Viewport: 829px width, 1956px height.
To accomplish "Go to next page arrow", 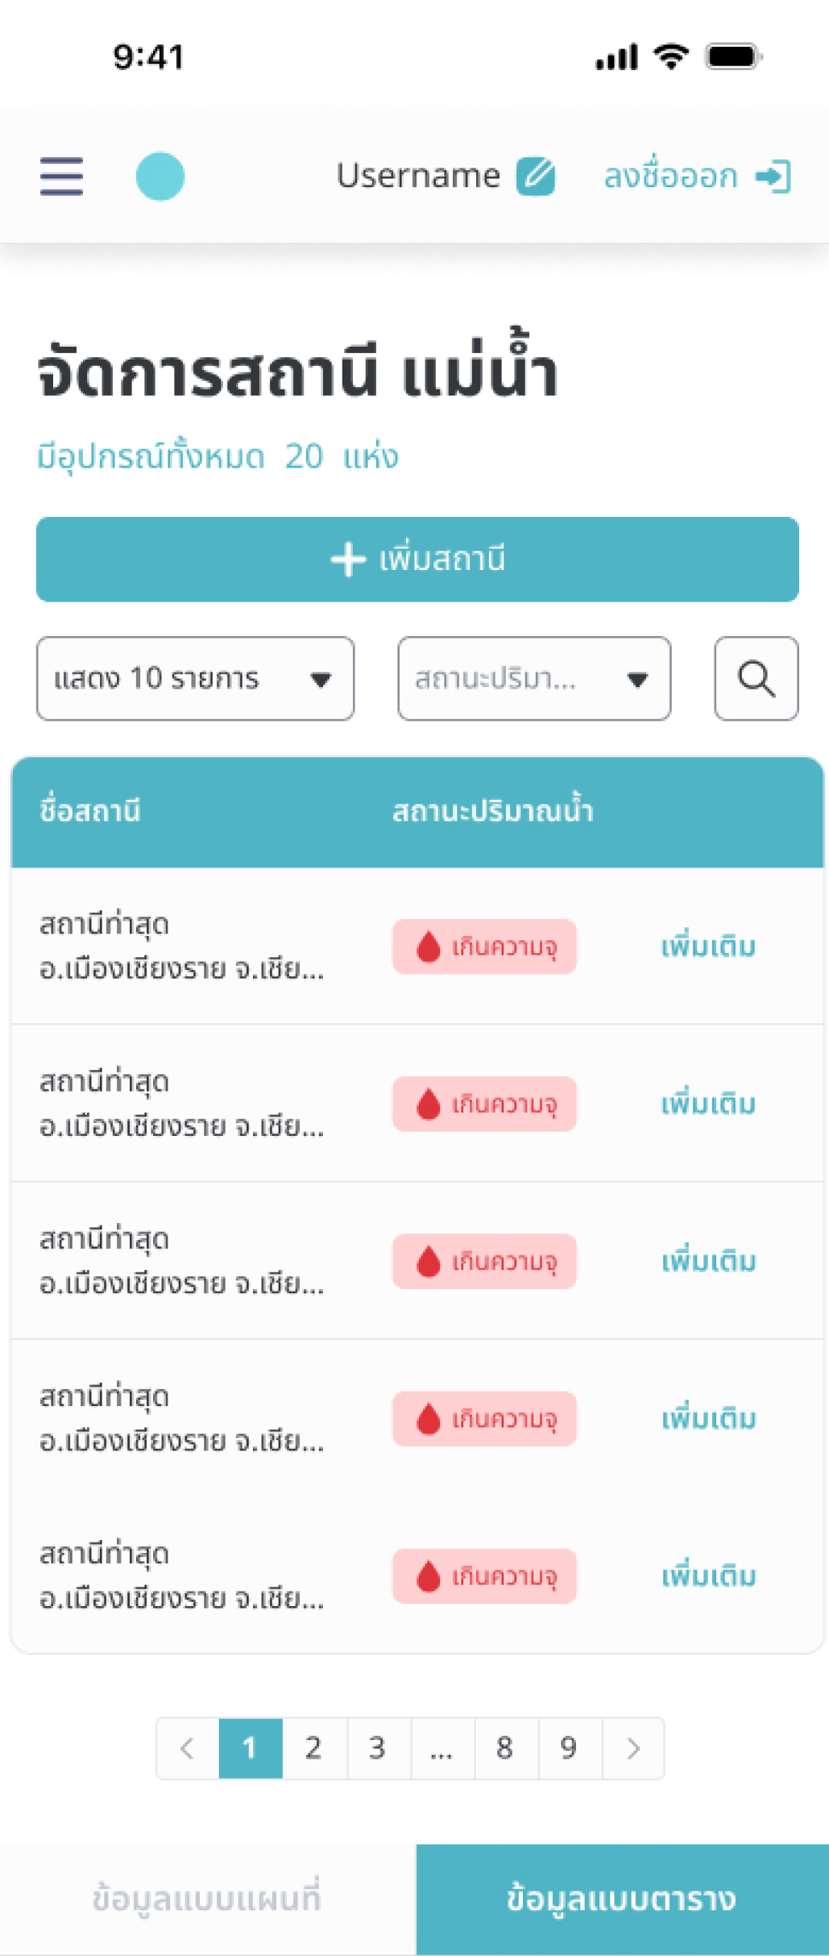I will click(x=633, y=1748).
